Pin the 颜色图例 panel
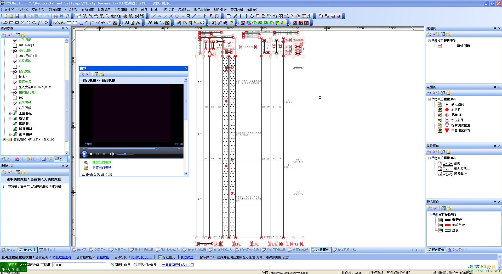Screen dimensions: 502x274 (x=495, y=202)
